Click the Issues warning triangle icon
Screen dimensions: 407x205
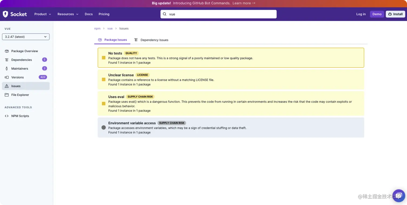pos(7,86)
